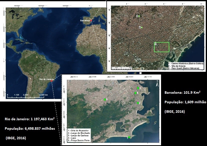Viewport: 207px width, 146px height.
Task: Click the red Barcelona marker on world map
Action: pos(91,20)
